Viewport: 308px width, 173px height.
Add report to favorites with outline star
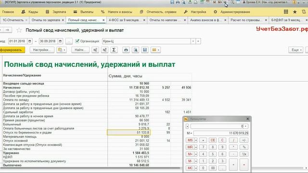point(19,30)
